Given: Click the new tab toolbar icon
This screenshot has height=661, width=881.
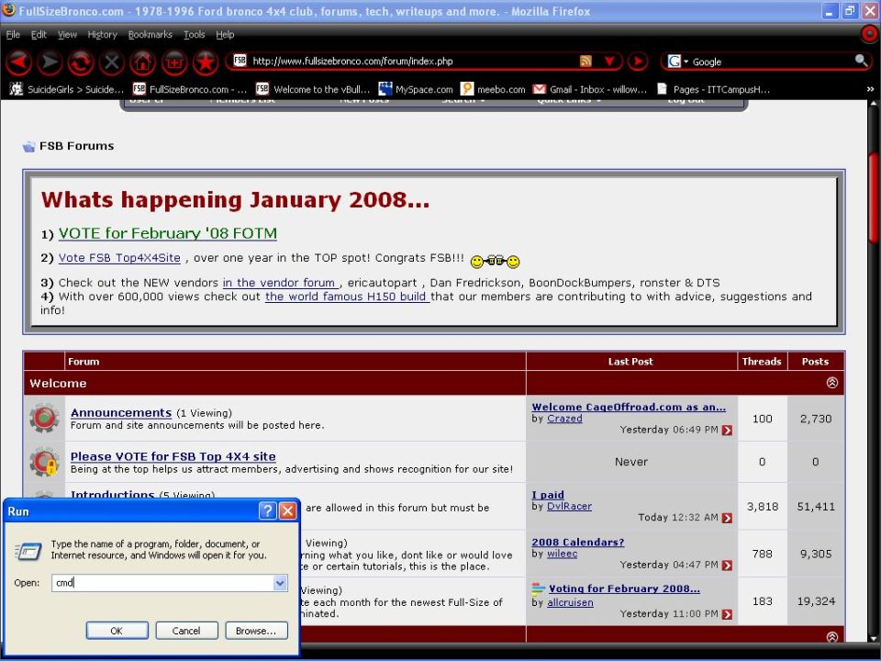Looking at the screenshot, I should pyautogui.click(x=174, y=62).
